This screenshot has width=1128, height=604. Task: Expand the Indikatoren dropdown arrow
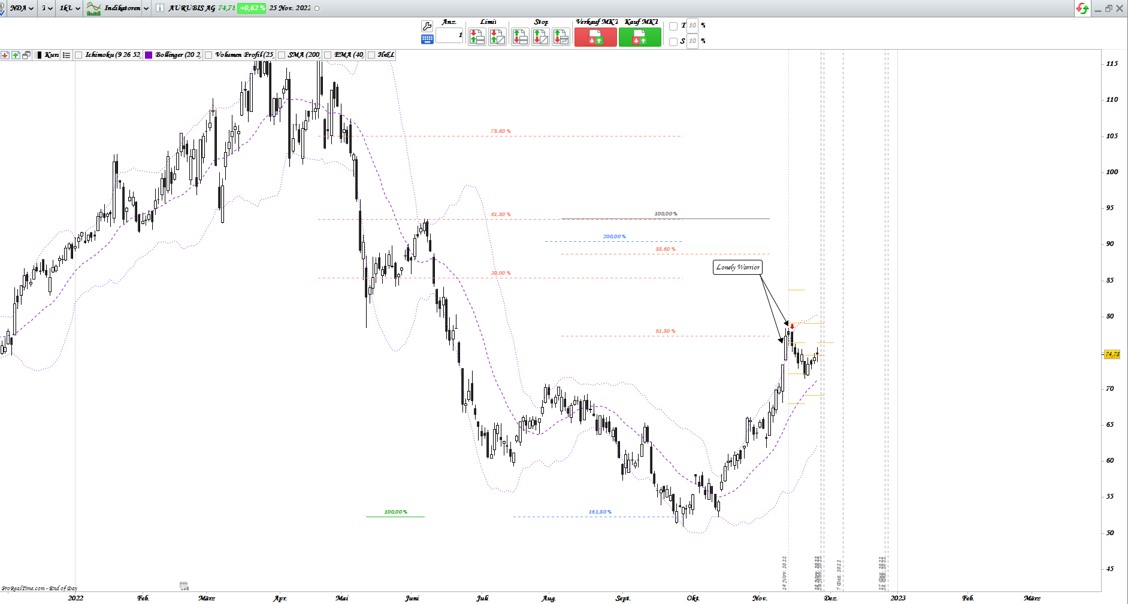click(x=146, y=8)
